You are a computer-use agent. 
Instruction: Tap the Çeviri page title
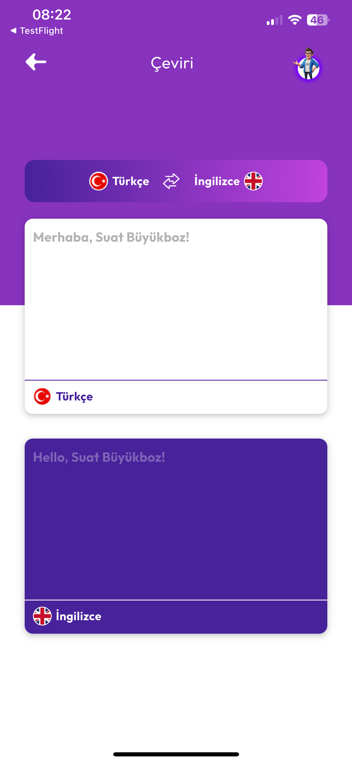pos(172,63)
